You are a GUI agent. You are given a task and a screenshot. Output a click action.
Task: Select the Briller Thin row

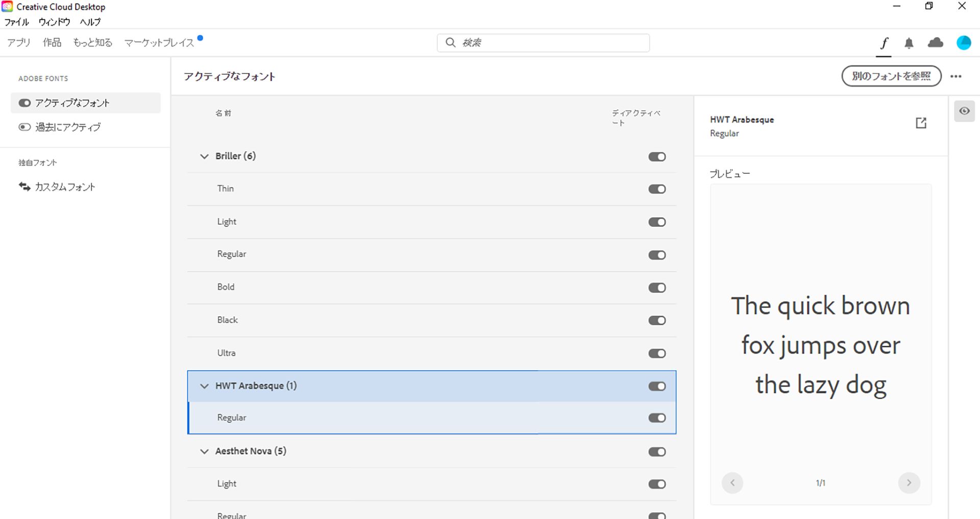432,189
